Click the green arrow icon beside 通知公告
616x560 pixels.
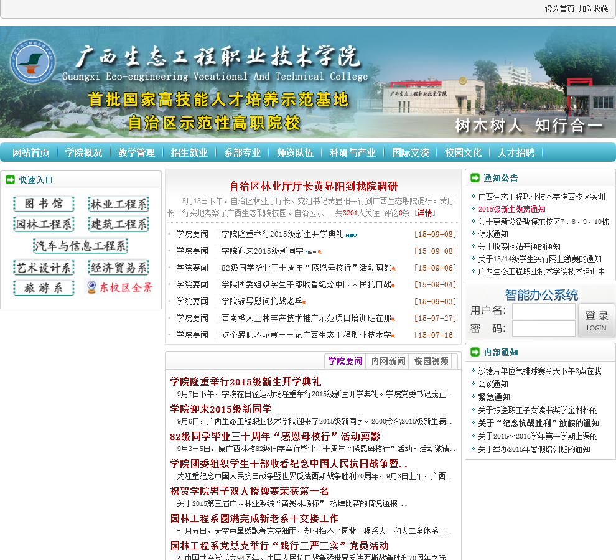[x=475, y=178]
